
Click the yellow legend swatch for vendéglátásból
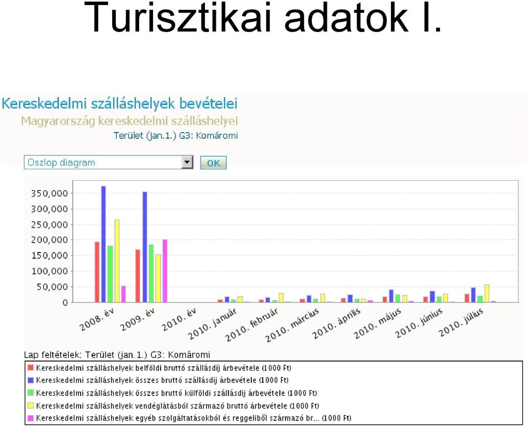(31, 406)
